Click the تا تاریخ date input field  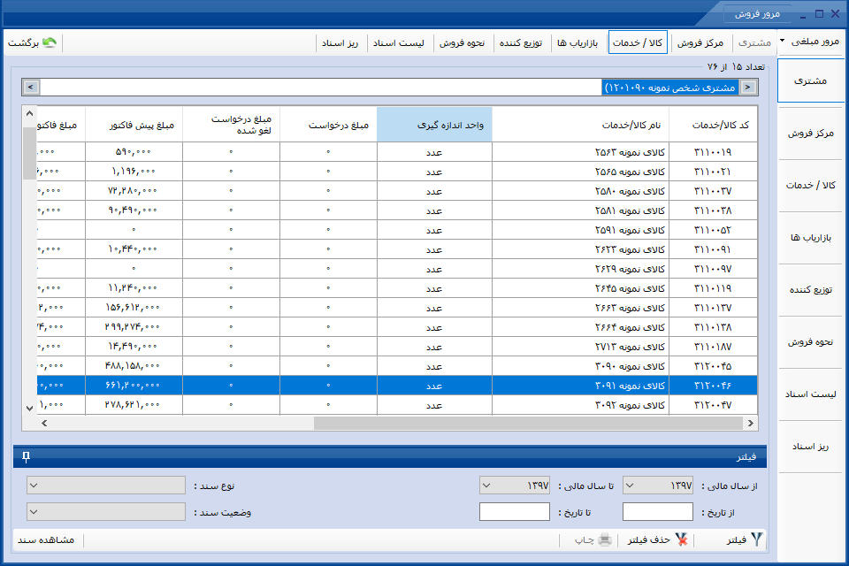[x=515, y=512]
